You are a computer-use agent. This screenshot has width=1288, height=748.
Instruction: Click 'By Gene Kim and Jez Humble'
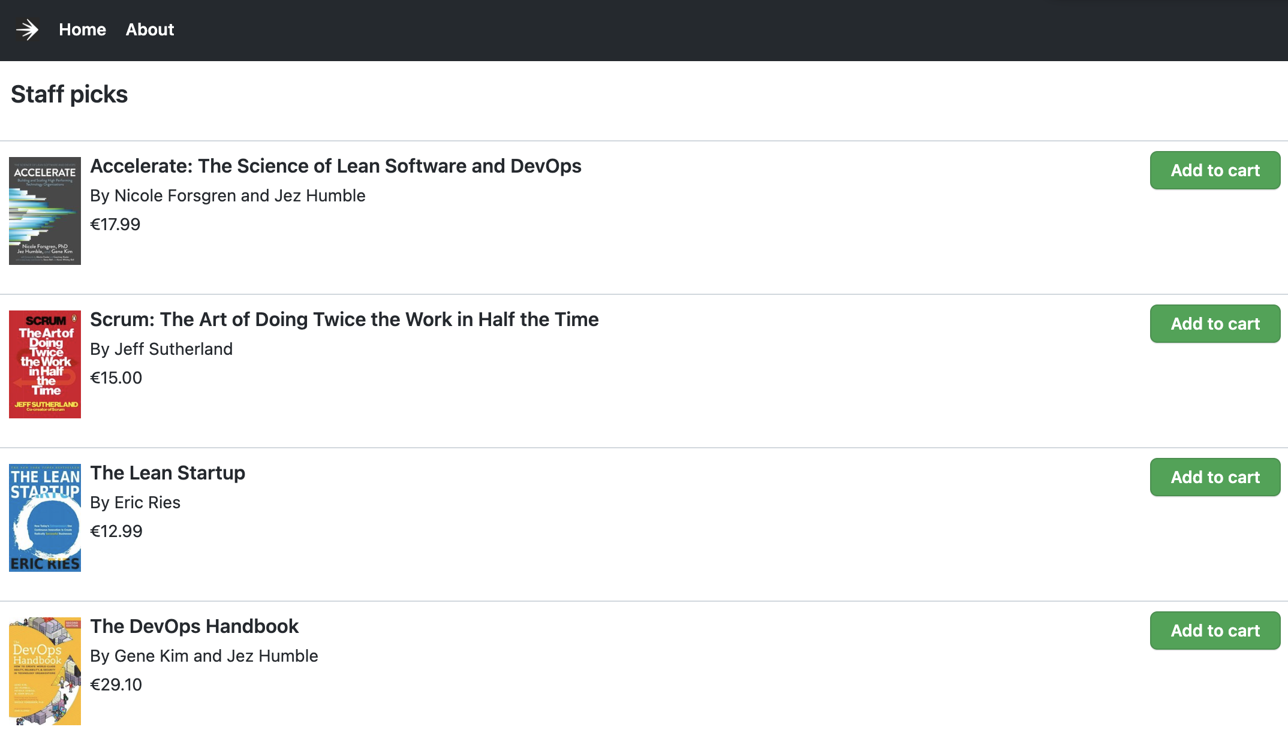(x=204, y=656)
